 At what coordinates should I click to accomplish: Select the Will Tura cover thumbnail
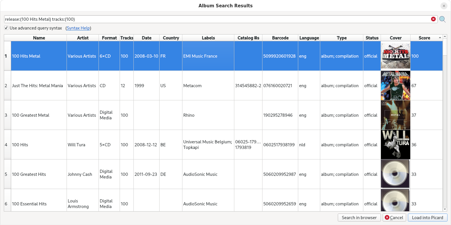pos(395,145)
